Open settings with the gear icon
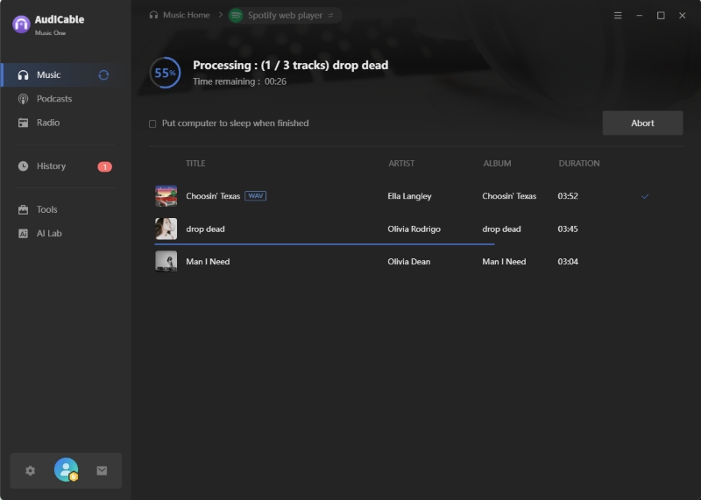 coord(30,470)
